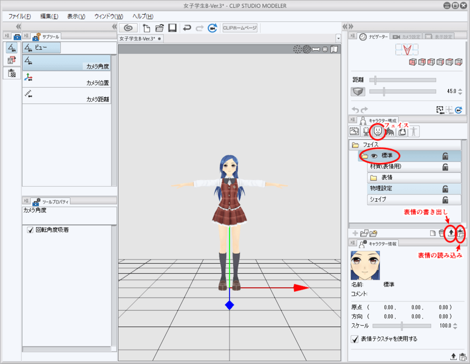Click the face thumbnail in character info panel
Viewport: 470px width, 364px height.
(365, 265)
